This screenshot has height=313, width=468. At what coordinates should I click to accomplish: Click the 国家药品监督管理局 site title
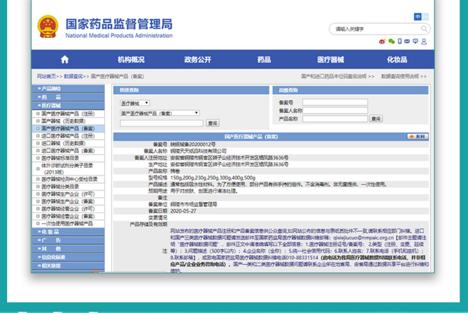click(119, 24)
